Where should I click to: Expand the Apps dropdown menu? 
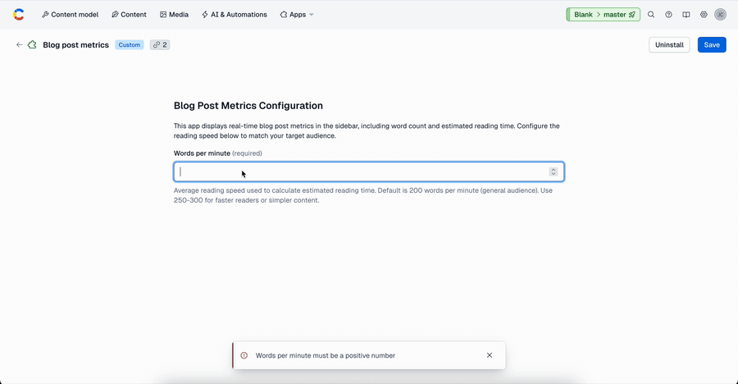tap(296, 15)
